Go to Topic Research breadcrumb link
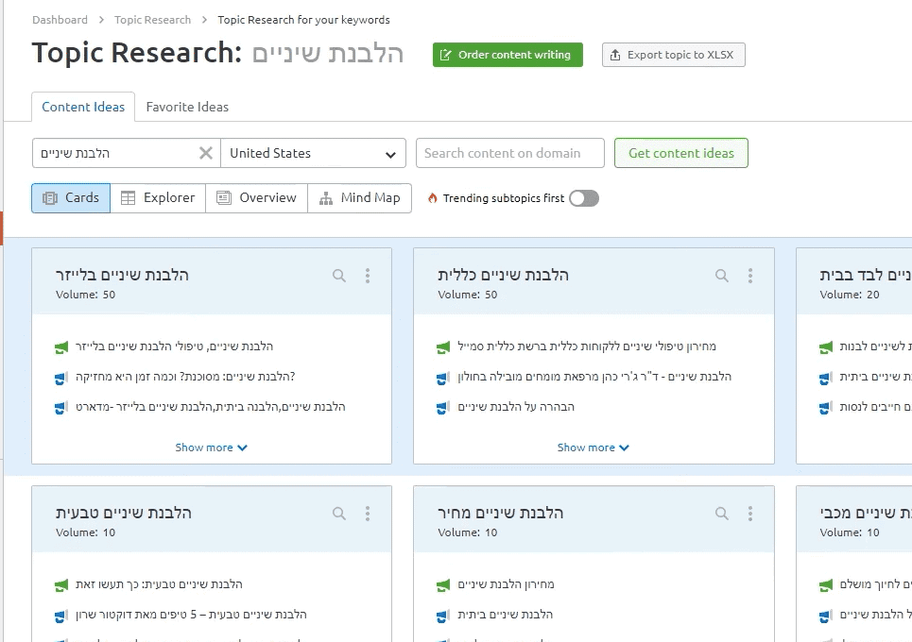 152,20
